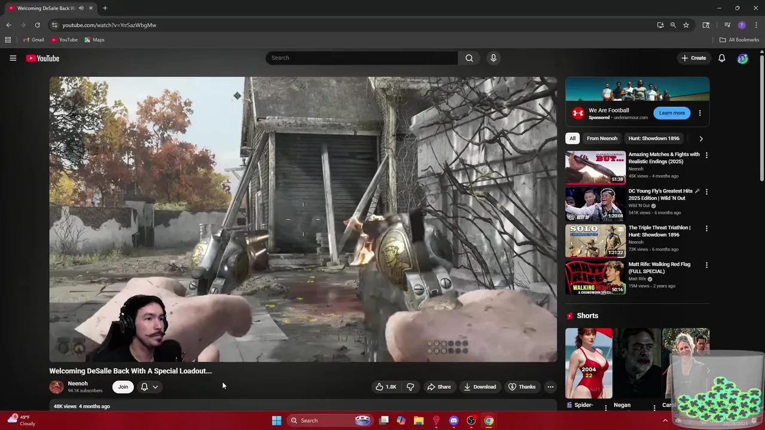This screenshot has height=430, width=765.
Task: Open menu for DC Young Fly video
Action: (706, 192)
